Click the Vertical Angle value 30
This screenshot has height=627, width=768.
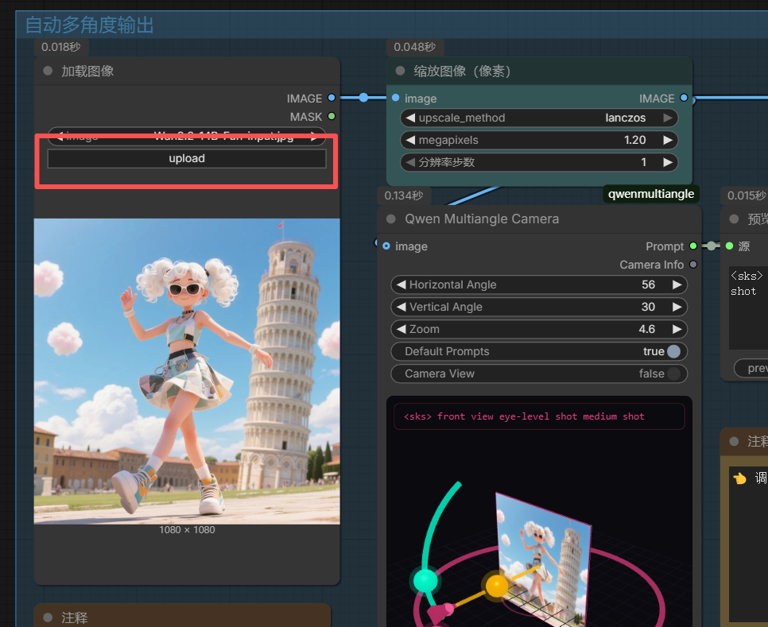coord(648,307)
